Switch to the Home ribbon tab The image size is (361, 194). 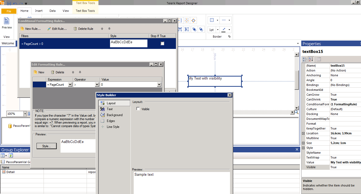coord(24,11)
